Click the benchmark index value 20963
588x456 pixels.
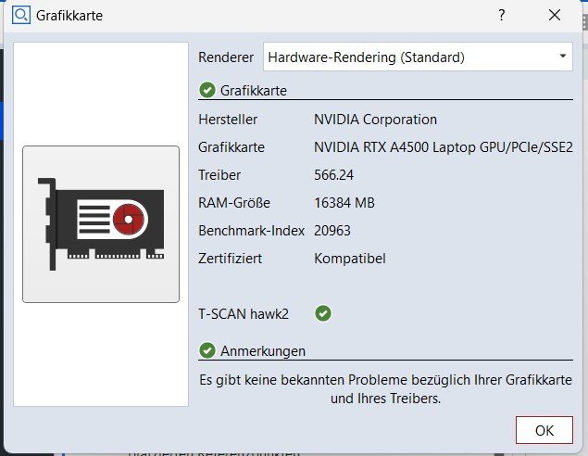[332, 231]
